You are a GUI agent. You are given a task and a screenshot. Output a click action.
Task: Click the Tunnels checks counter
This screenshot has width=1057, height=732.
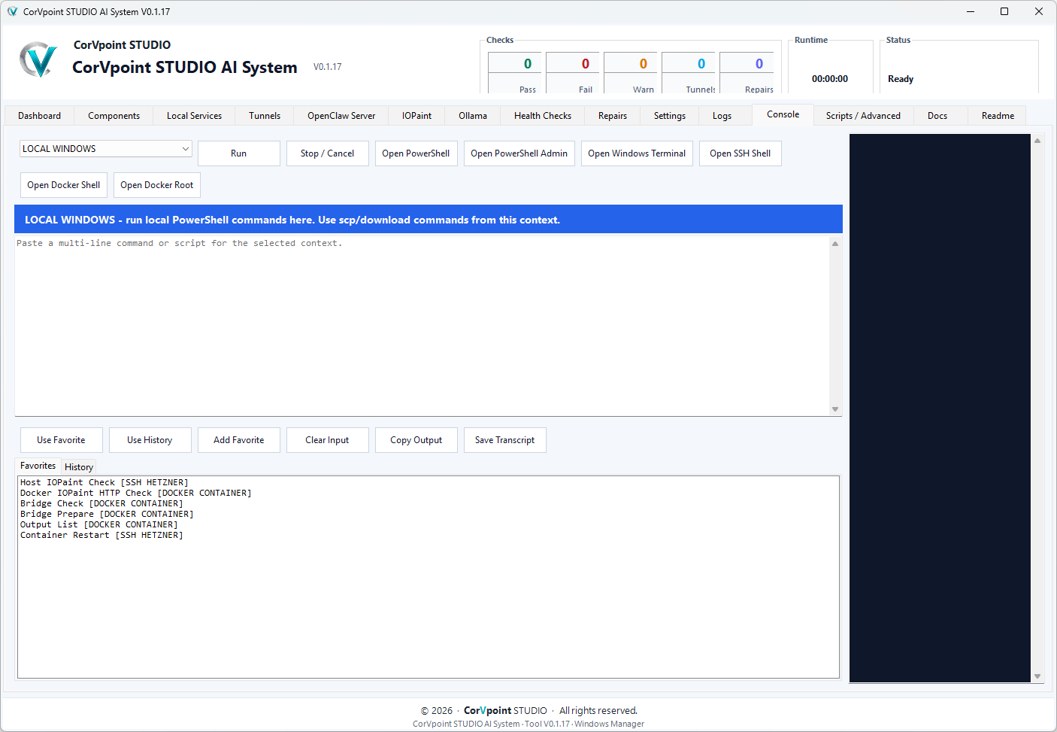tap(689, 73)
